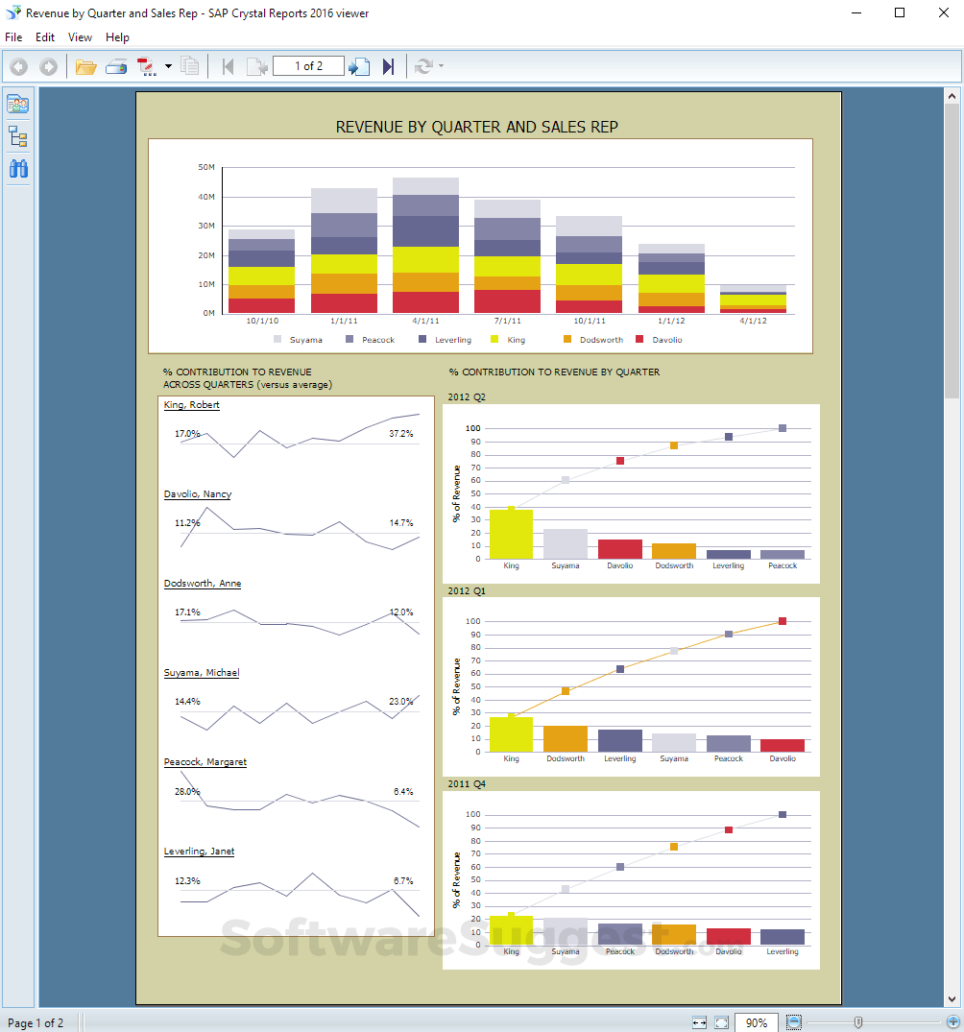The width and height of the screenshot is (964, 1032).
Task: Select the King, Robert drill-down link
Action: 190,404
